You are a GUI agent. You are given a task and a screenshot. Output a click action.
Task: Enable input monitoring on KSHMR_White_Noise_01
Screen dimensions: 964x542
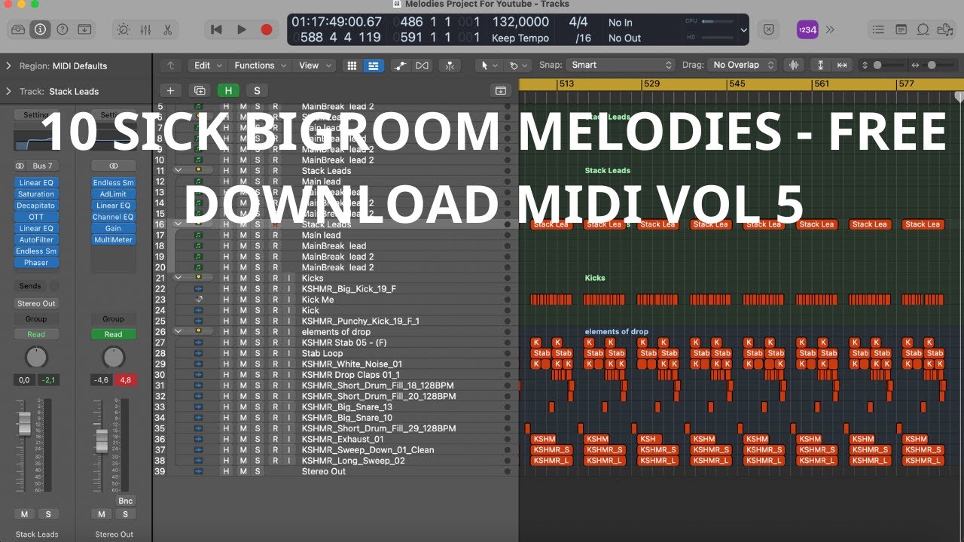[x=288, y=364]
